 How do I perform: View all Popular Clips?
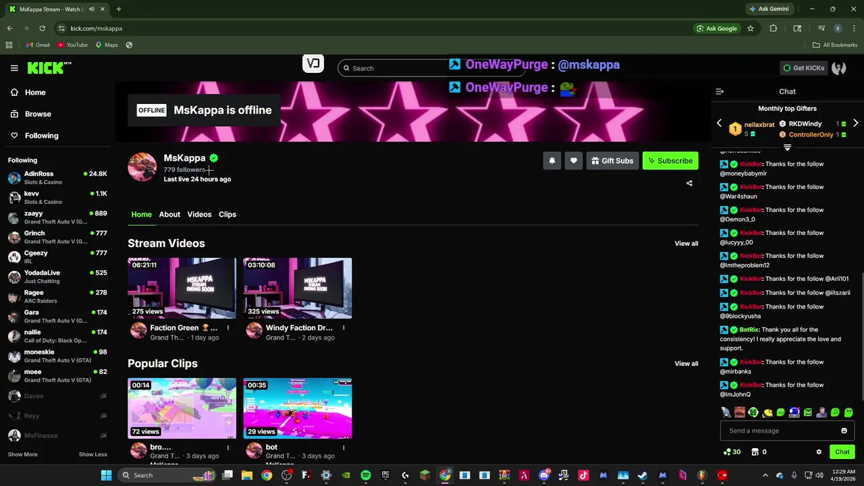tap(686, 364)
